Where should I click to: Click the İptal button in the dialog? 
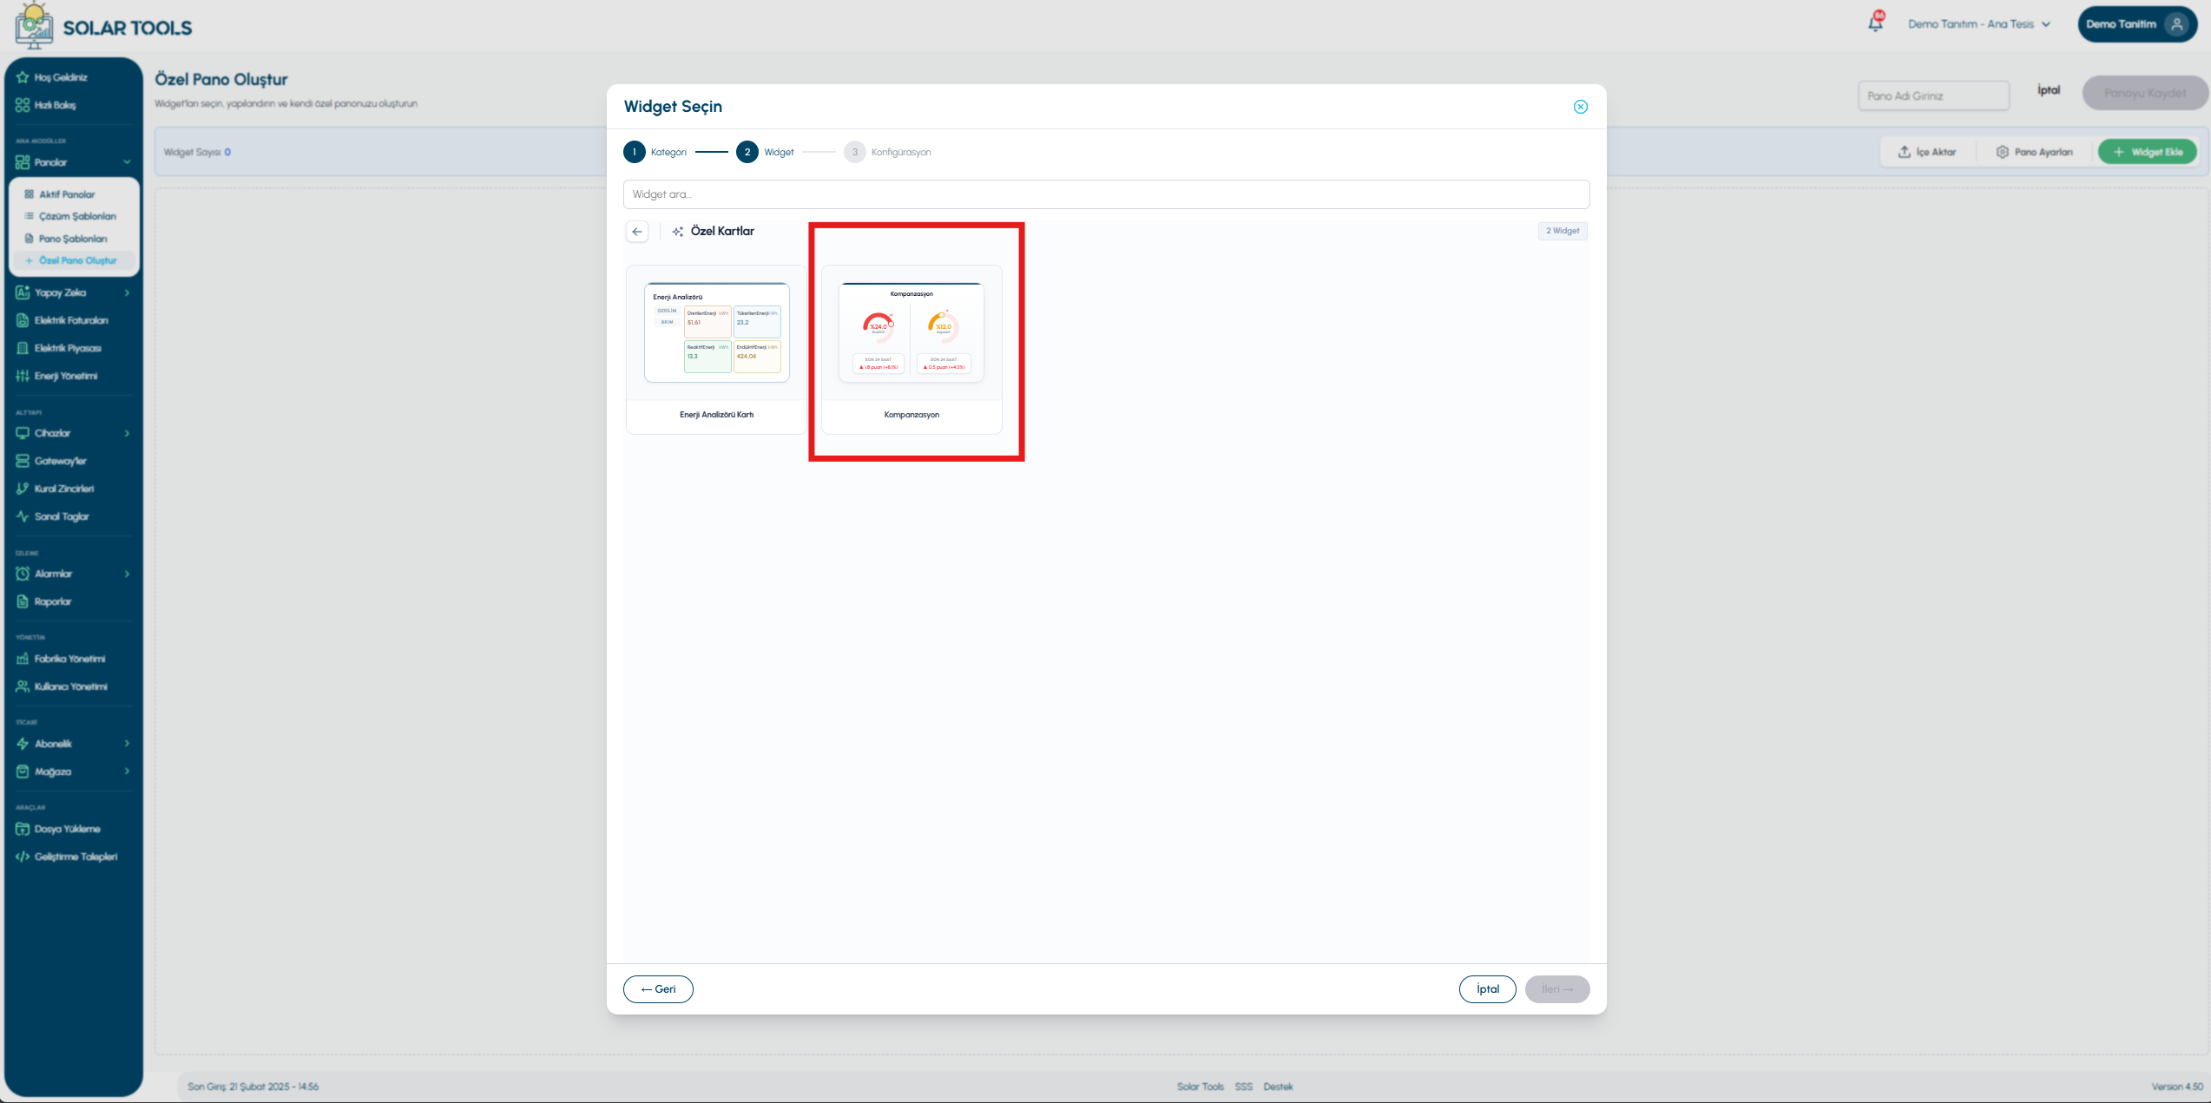coord(1487,989)
